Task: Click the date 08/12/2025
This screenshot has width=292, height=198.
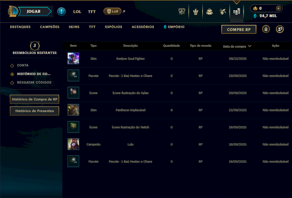Action: coord(238,59)
